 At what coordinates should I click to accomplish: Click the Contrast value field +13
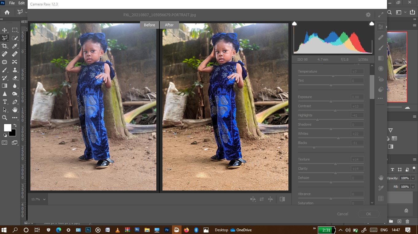pyautogui.click(x=357, y=106)
